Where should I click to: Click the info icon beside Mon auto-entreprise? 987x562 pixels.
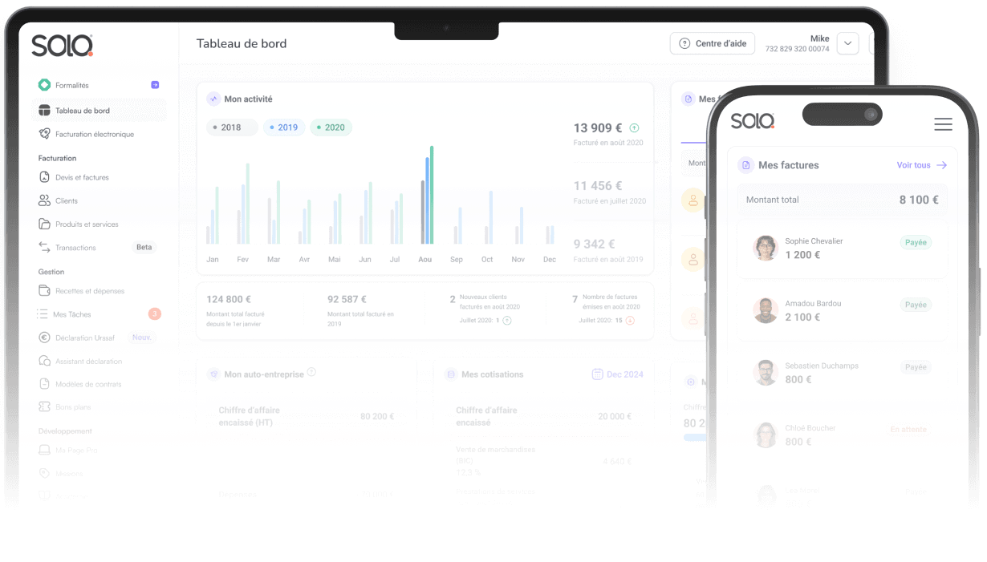coord(311,372)
